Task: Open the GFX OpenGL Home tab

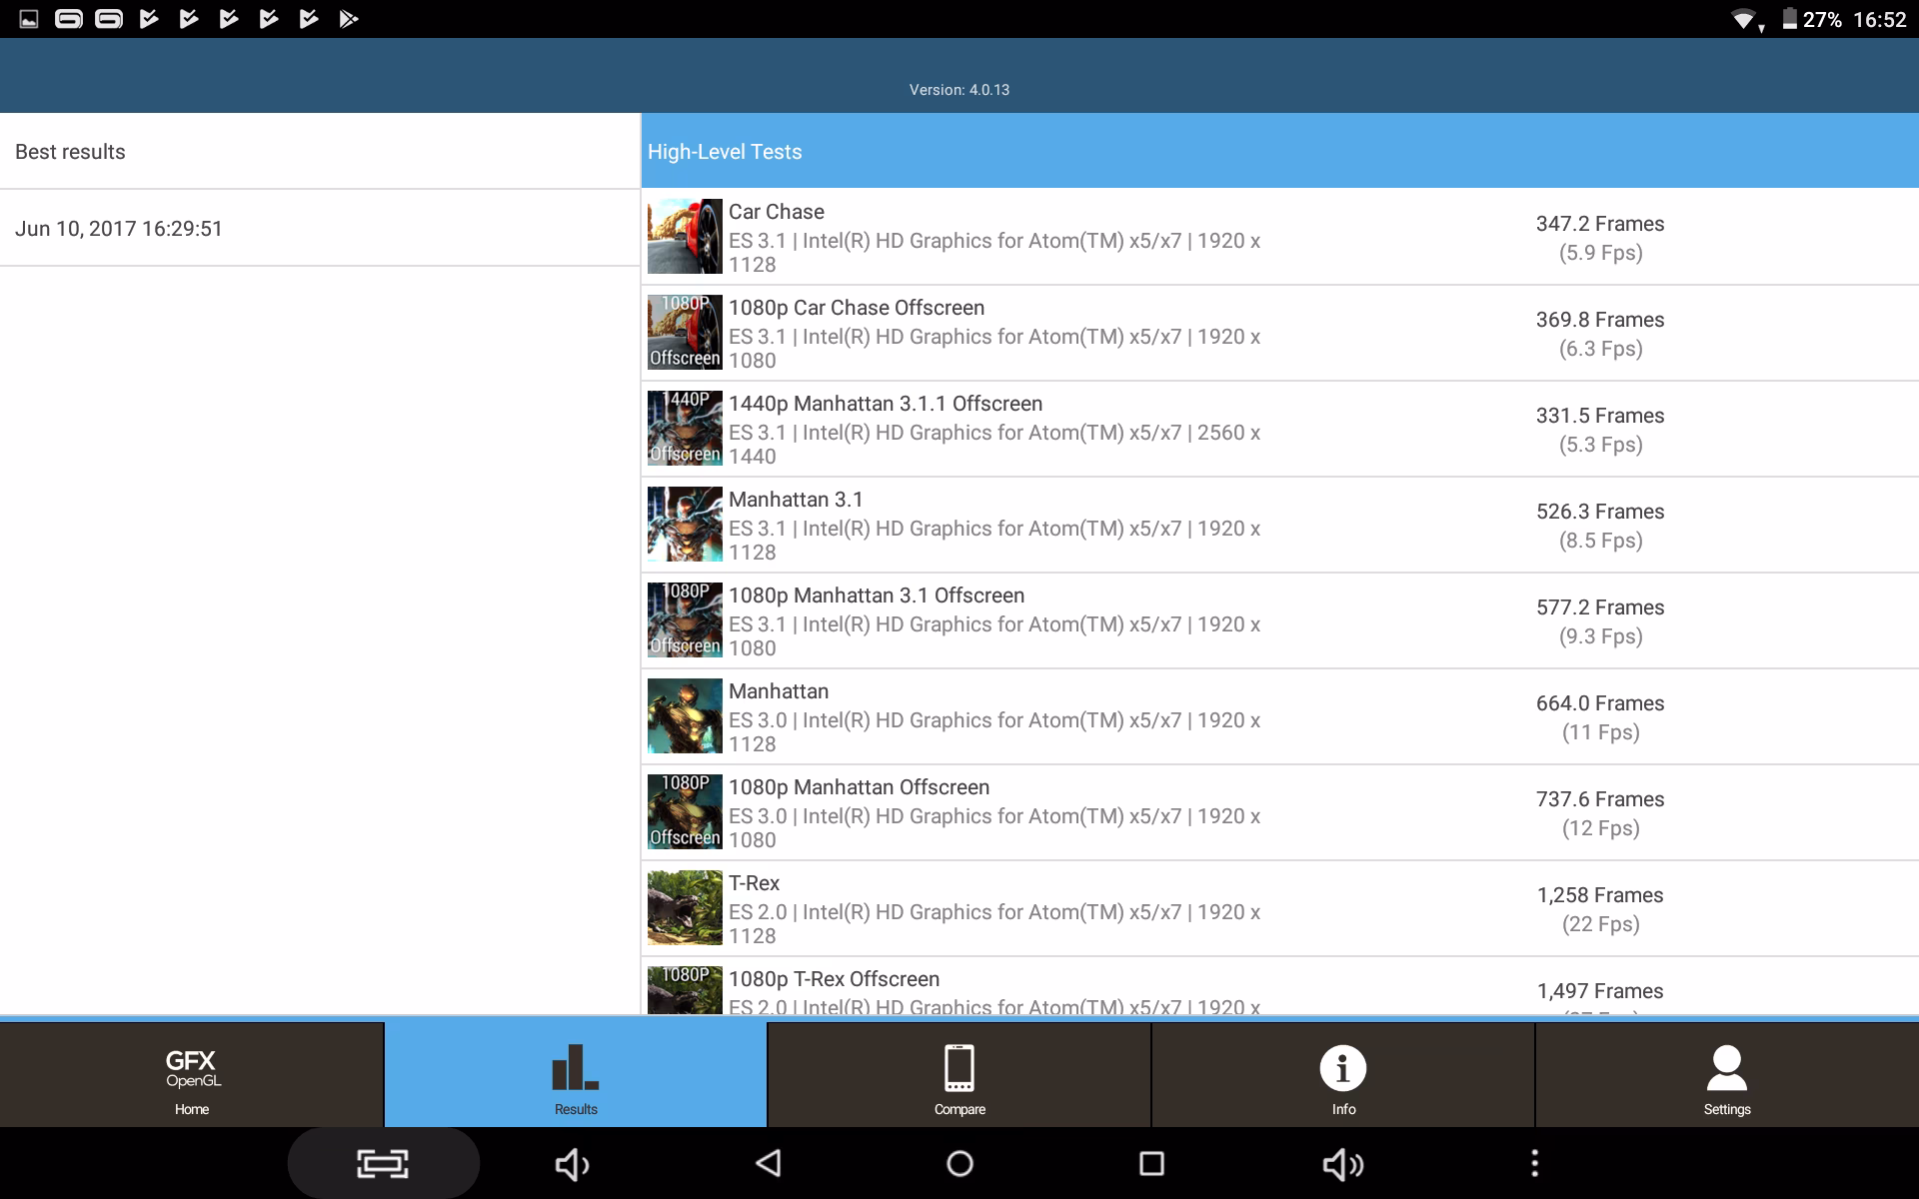Action: click(192, 1075)
